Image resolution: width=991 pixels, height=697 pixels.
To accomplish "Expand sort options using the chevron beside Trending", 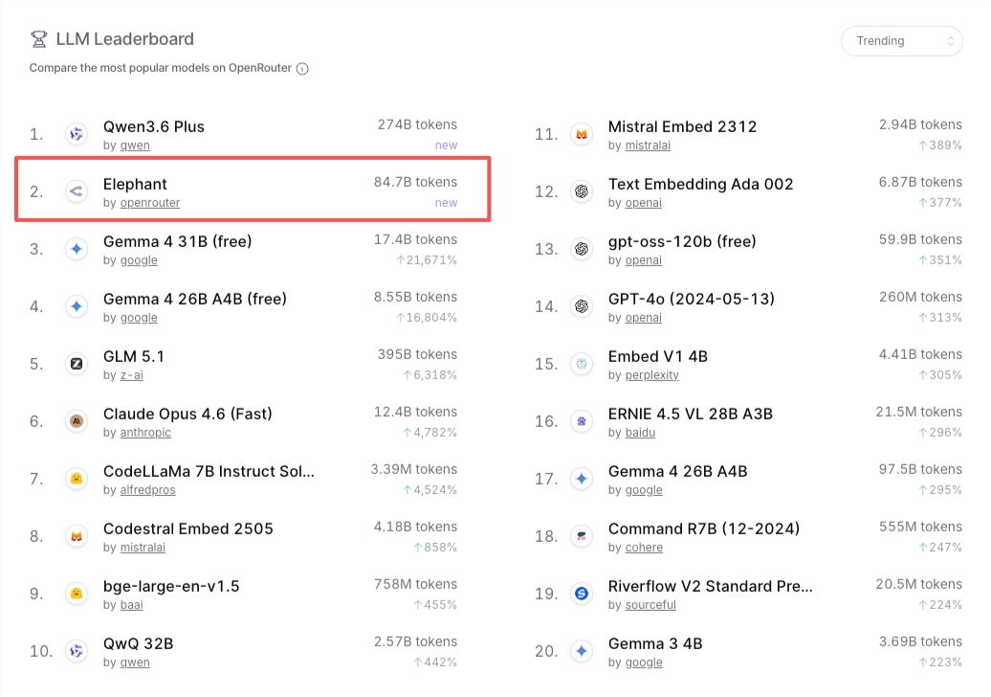I will point(950,40).
